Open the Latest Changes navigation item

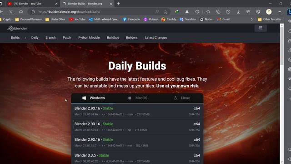156,37
